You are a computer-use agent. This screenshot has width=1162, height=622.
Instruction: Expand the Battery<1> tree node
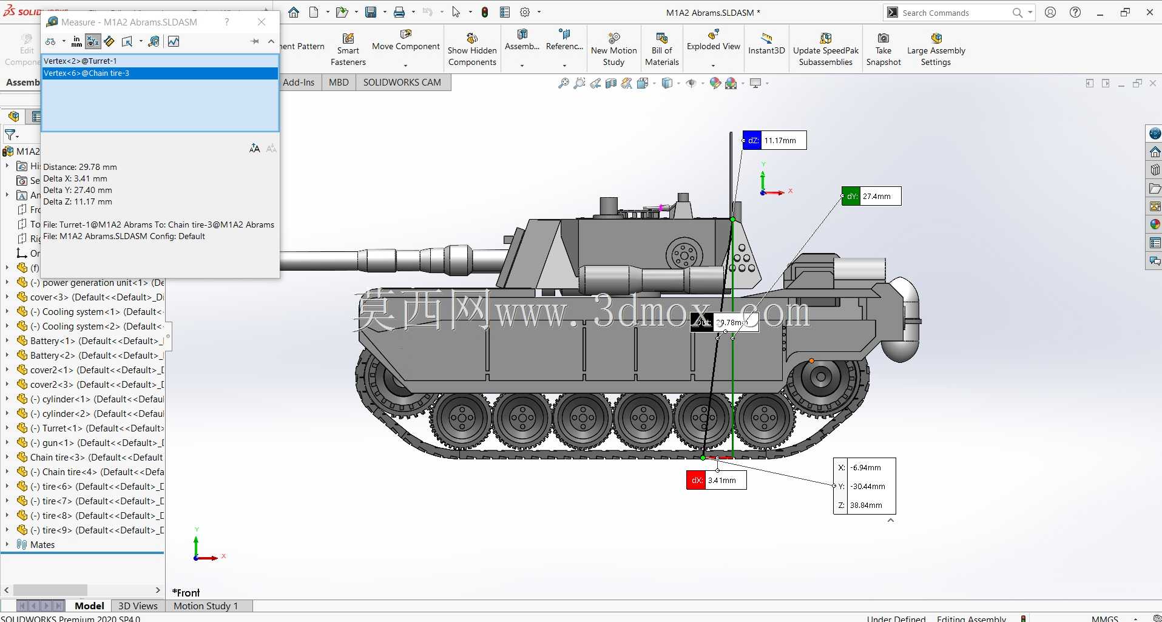[7, 340]
